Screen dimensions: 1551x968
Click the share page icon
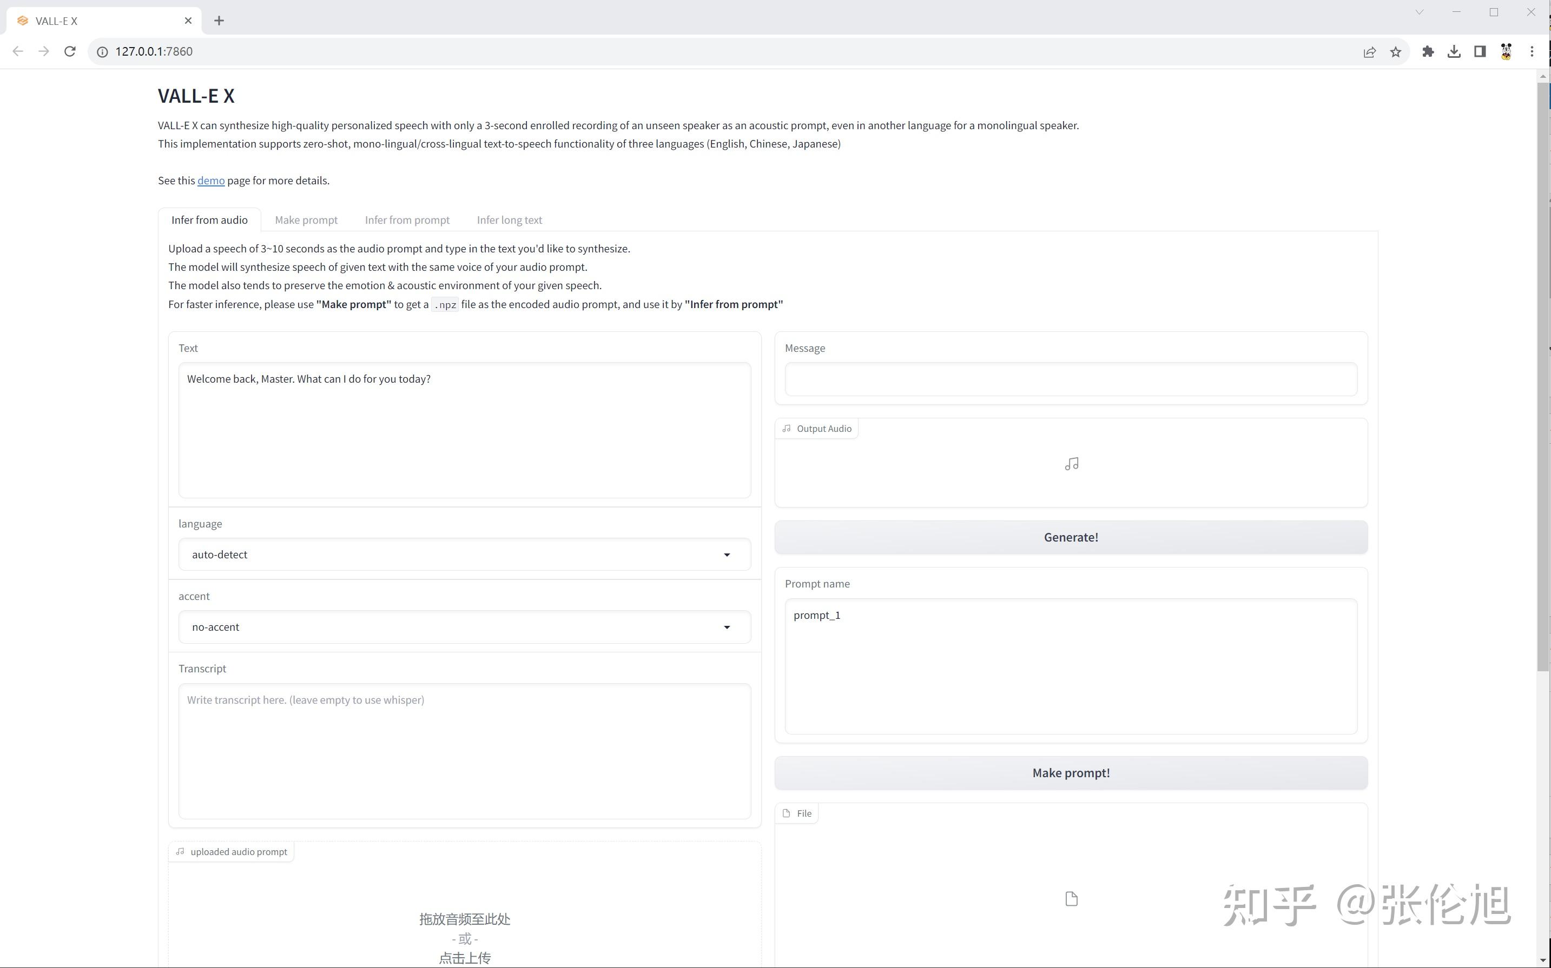1369,52
